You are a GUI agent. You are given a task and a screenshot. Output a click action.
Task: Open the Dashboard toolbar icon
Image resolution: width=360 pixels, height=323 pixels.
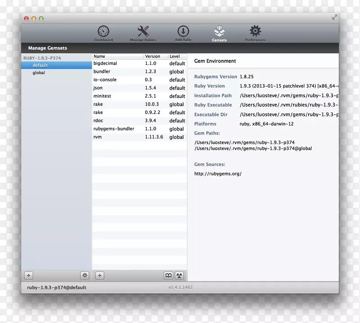coord(103,31)
